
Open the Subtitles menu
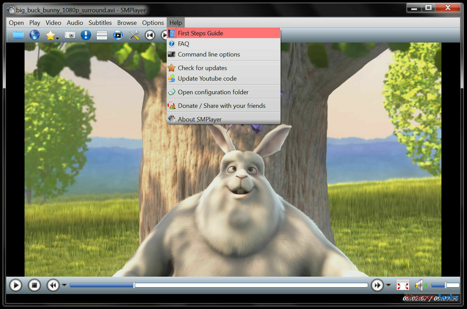tap(100, 23)
